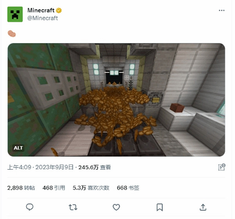Screen dimensions: 235x219
Task: Click the Minecraft display name
Action: [41, 10]
